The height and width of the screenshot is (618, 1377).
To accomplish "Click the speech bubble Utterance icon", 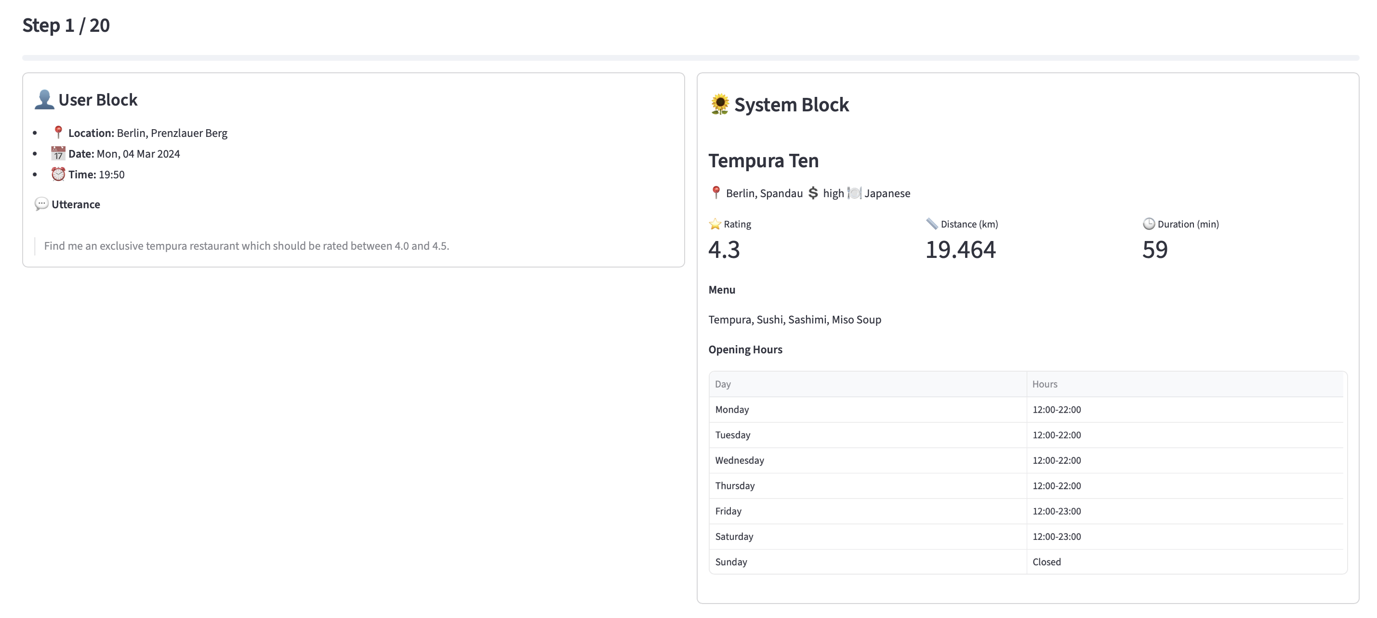I will point(41,204).
